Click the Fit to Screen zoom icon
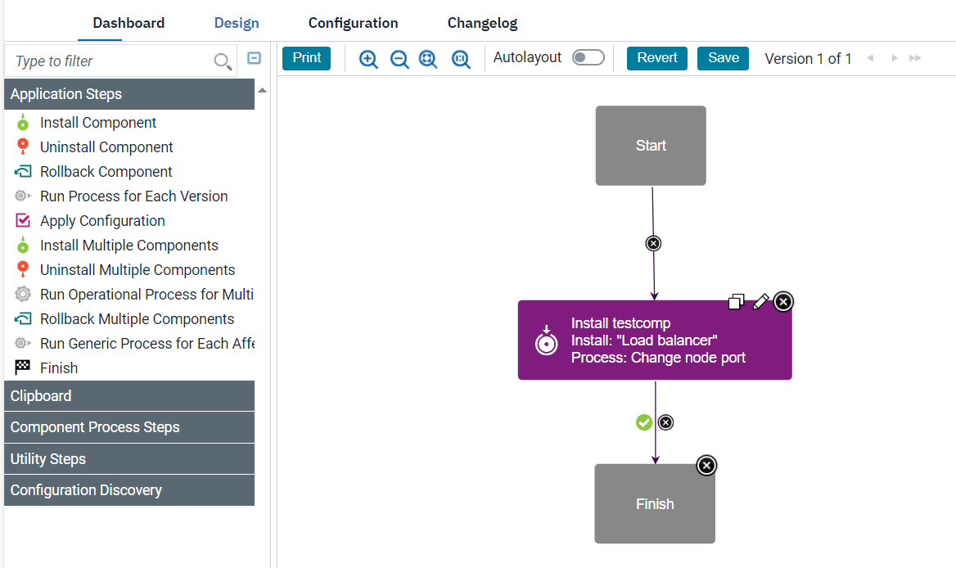 pyautogui.click(x=428, y=58)
